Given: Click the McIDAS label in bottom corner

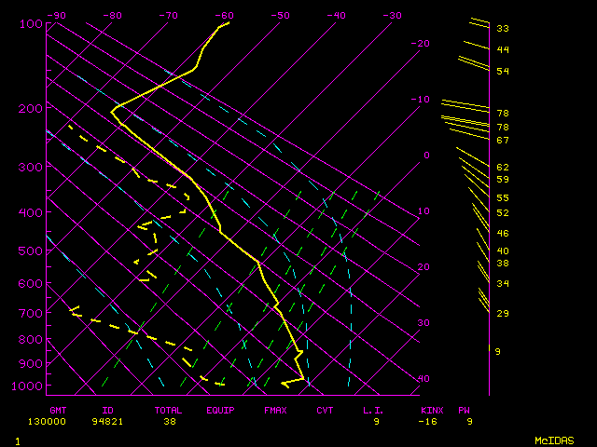Looking at the screenshot, I should coord(553,440).
